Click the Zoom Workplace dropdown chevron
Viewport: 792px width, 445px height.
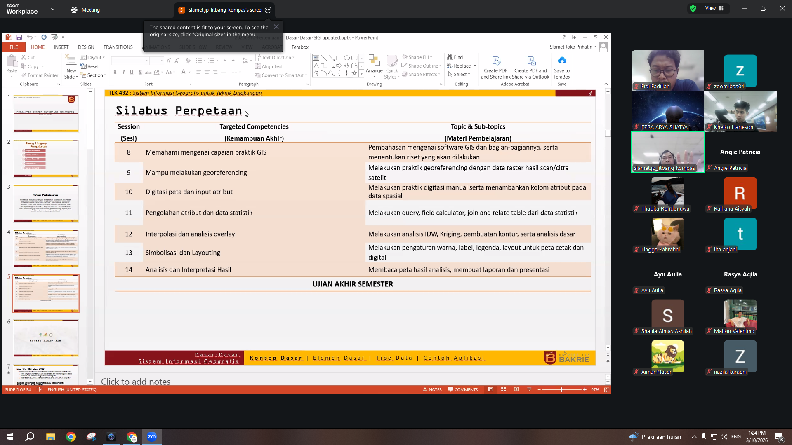click(53, 9)
